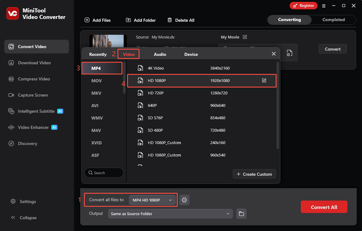This screenshot has width=362, height=231.
Task: Click the preset list scrollbar
Action: point(278,105)
